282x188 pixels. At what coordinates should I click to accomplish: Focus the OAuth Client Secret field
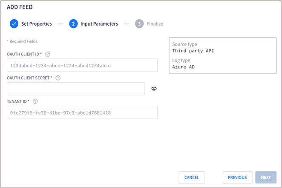(x=76, y=89)
